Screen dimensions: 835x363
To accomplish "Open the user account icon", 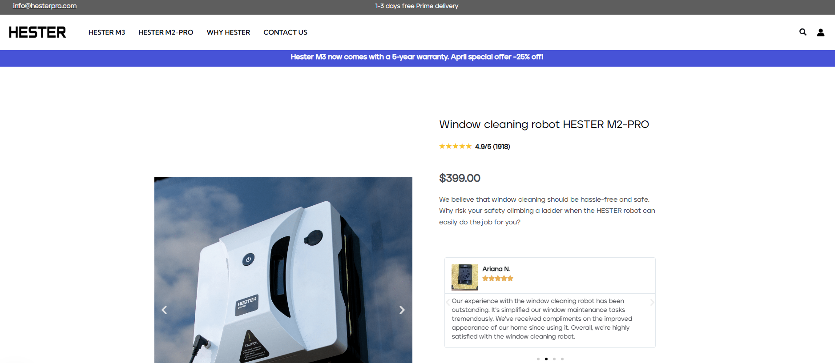I will [x=820, y=32].
